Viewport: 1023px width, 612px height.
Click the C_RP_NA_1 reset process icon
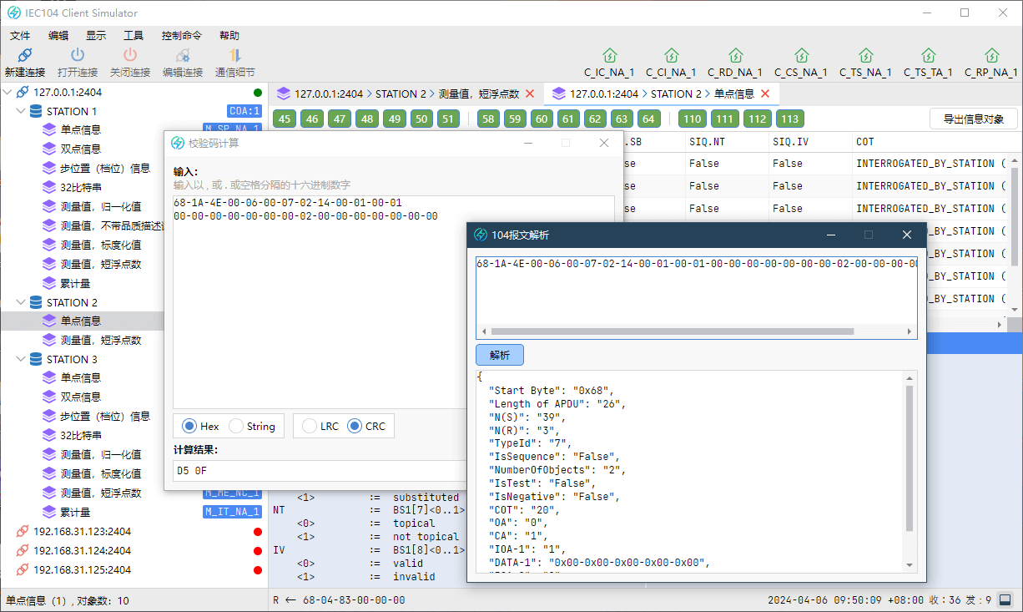(991, 55)
